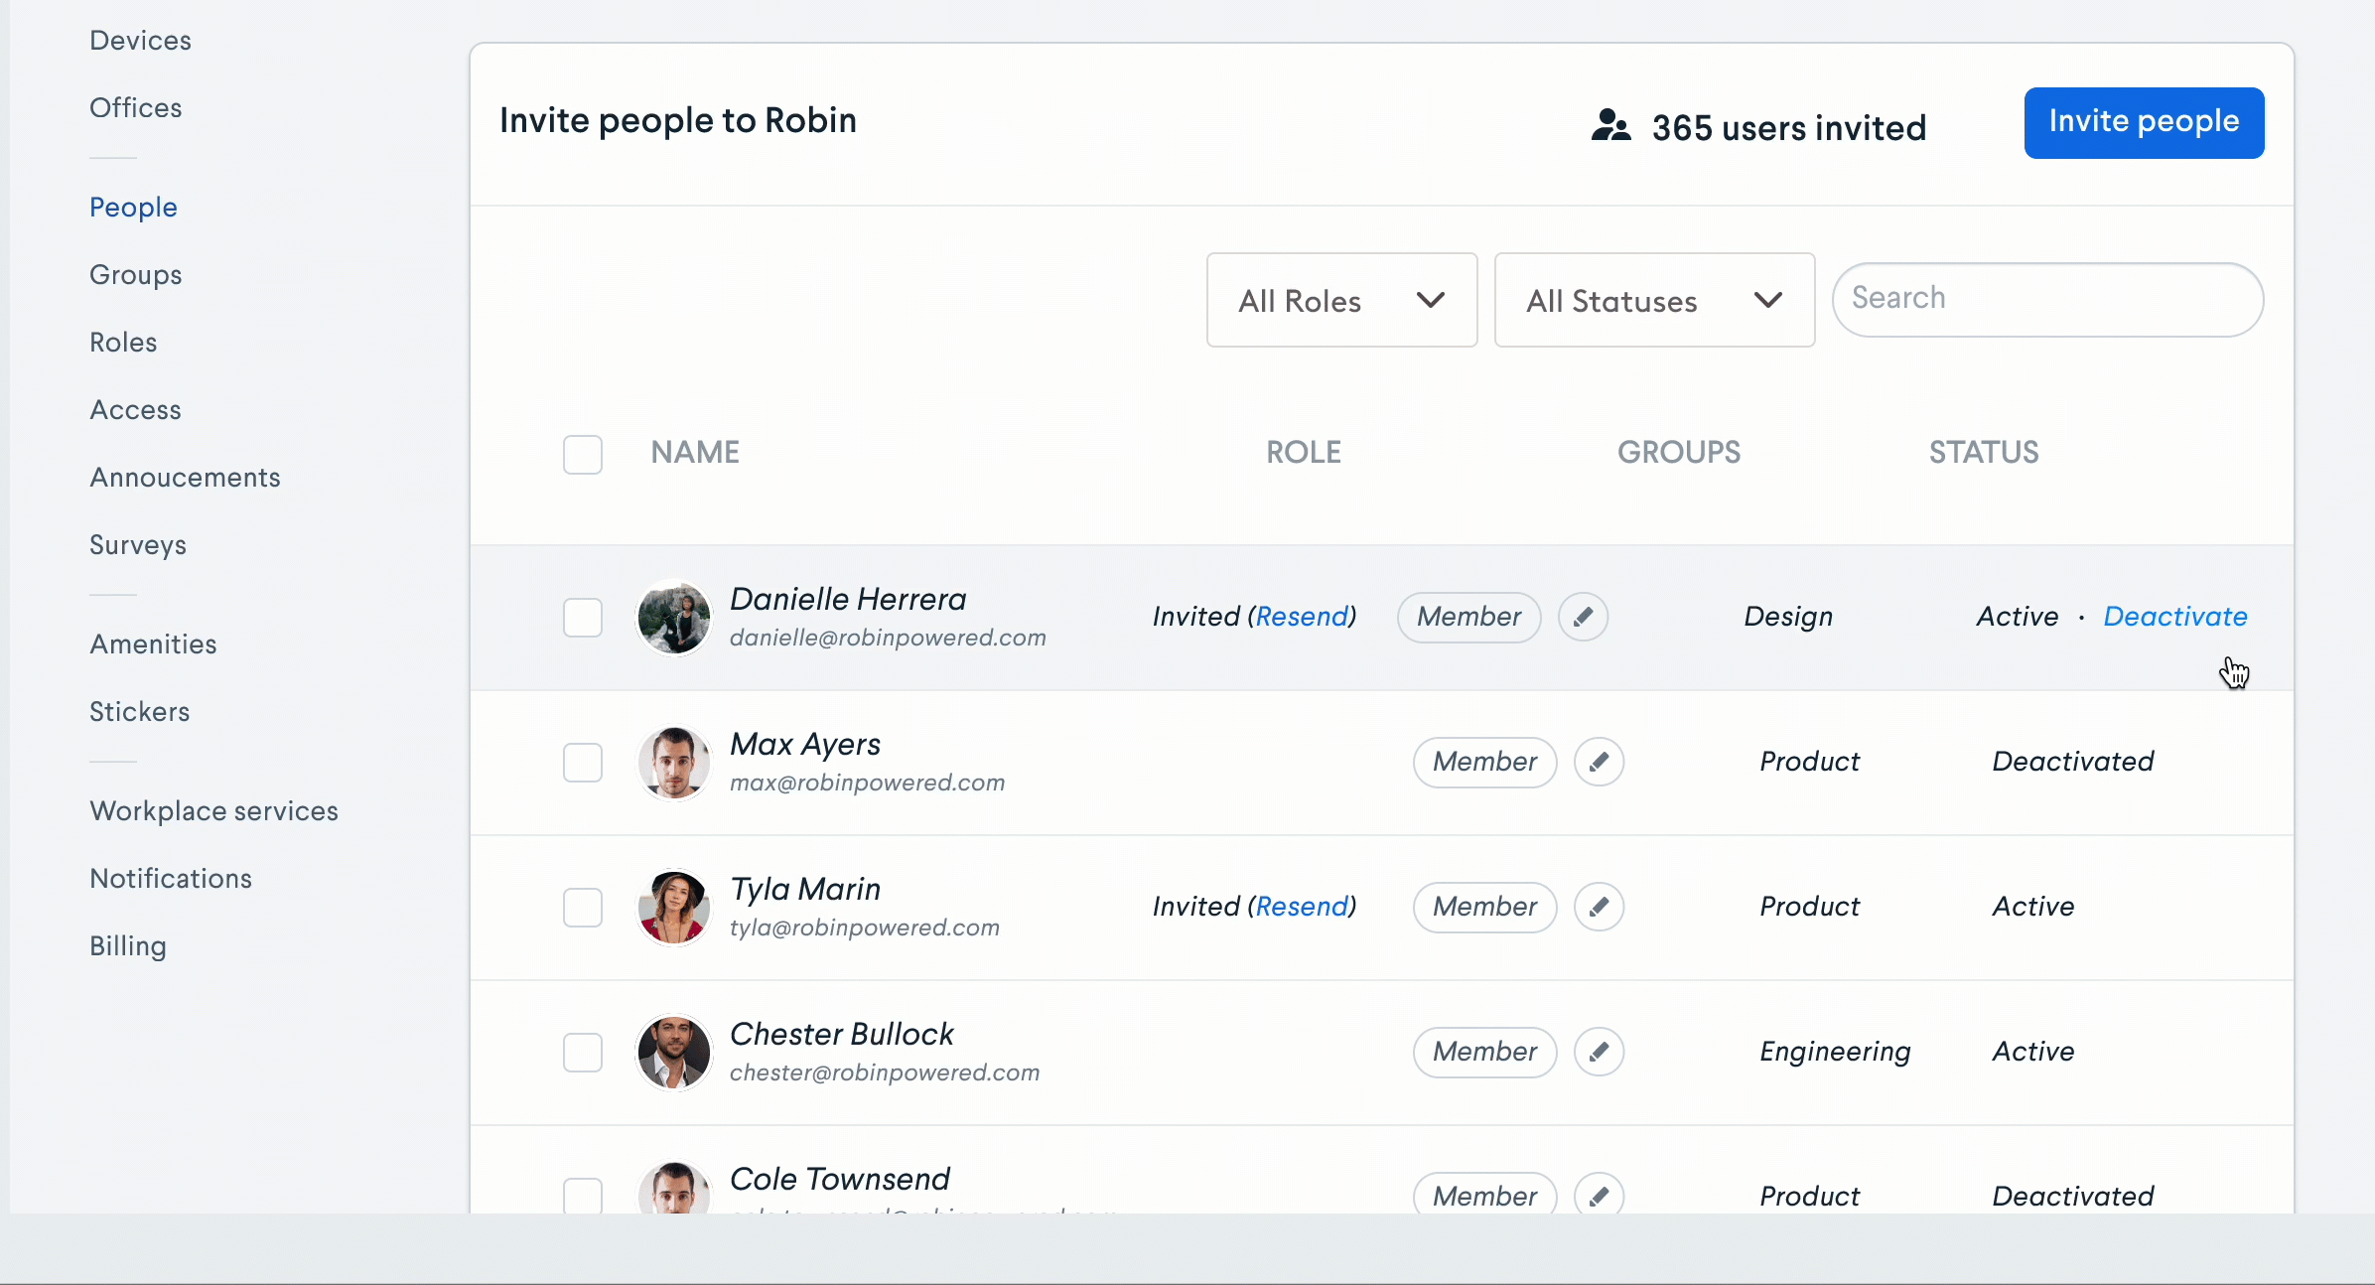Screen dimensions: 2375x1285
Task: Click the NAME column header
Action: point(695,452)
